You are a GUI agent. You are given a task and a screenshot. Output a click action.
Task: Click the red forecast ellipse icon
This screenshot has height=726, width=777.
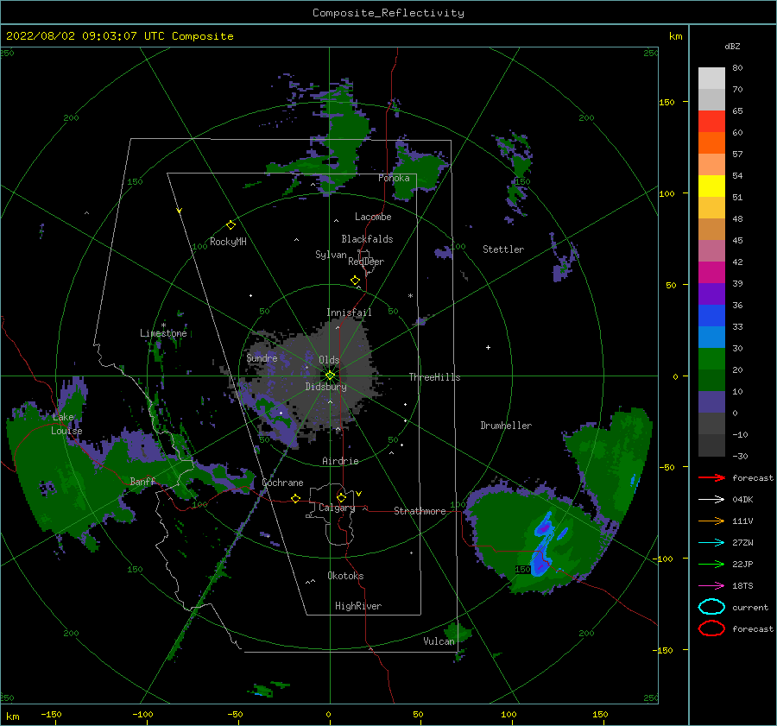coord(711,628)
